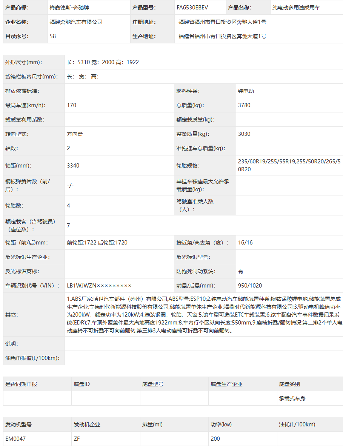
Task: Click the 轮胎规格 label
Action: pyautogui.click(x=188, y=166)
